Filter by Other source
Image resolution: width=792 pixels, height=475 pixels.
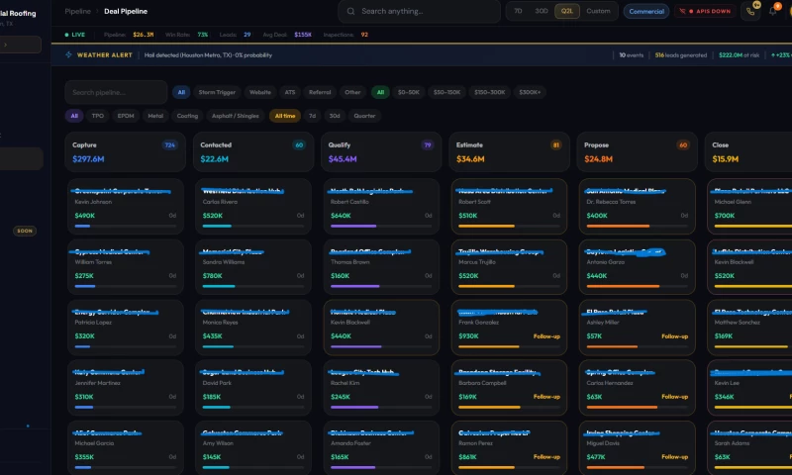(x=352, y=92)
